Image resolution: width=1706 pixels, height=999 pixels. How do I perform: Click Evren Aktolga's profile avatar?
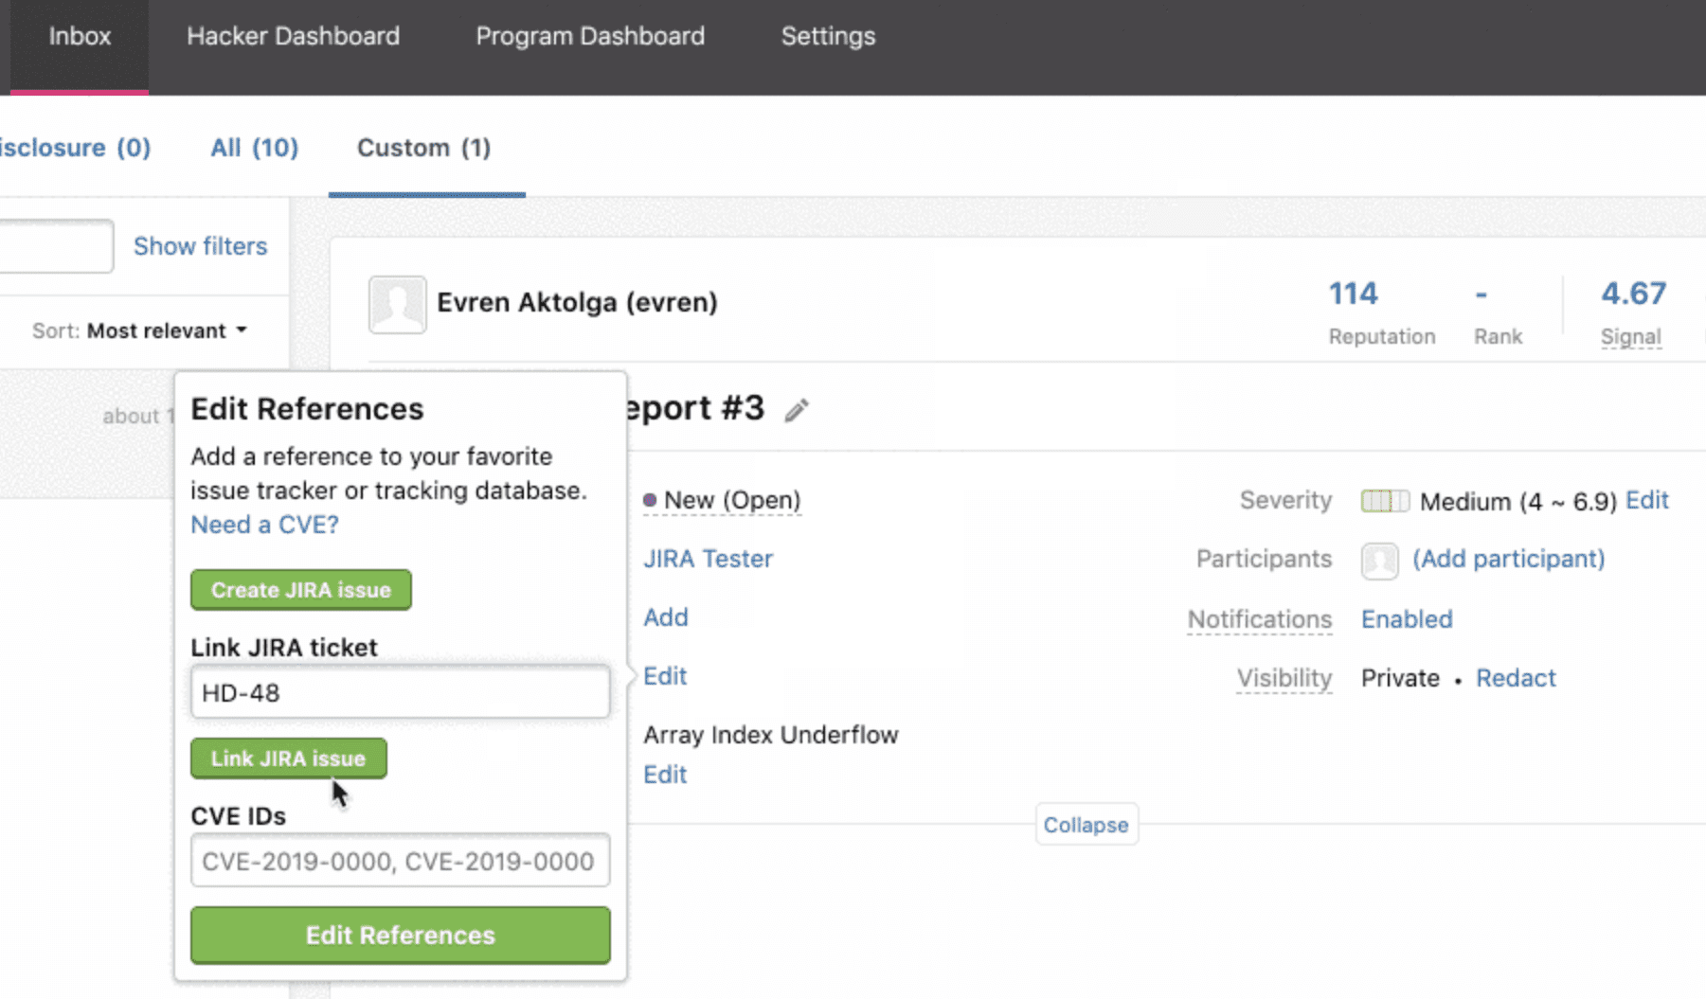click(x=397, y=304)
